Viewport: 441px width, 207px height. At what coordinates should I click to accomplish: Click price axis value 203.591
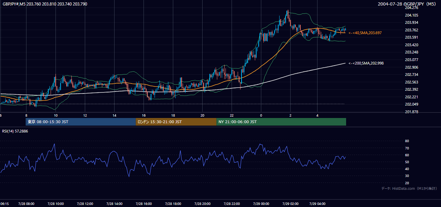(x=411, y=37)
